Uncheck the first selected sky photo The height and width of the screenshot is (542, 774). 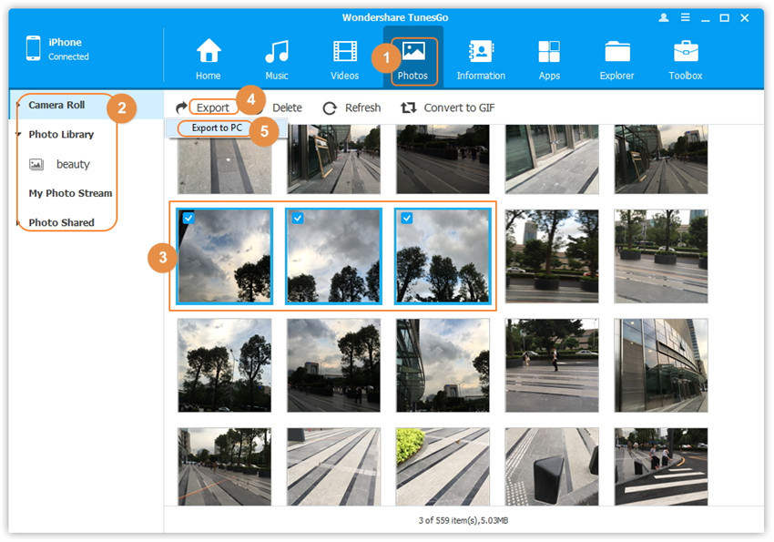(x=188, y=218)
